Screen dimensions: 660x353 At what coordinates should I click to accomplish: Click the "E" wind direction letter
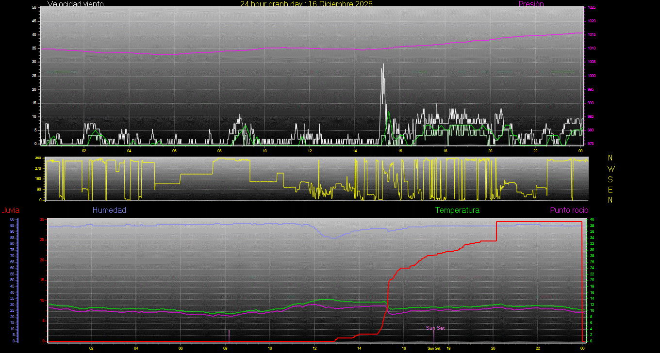(610, 189)
